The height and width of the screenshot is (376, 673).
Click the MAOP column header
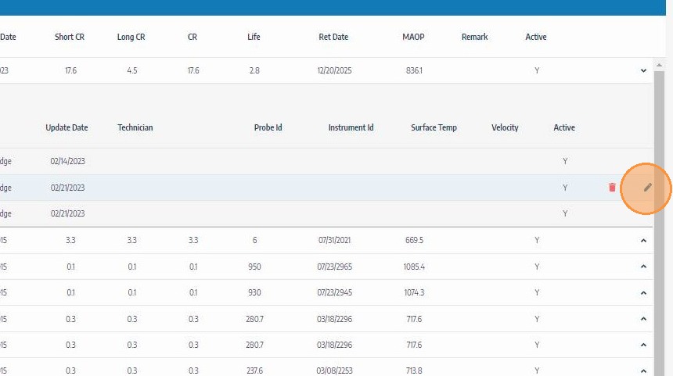(413, 37)
